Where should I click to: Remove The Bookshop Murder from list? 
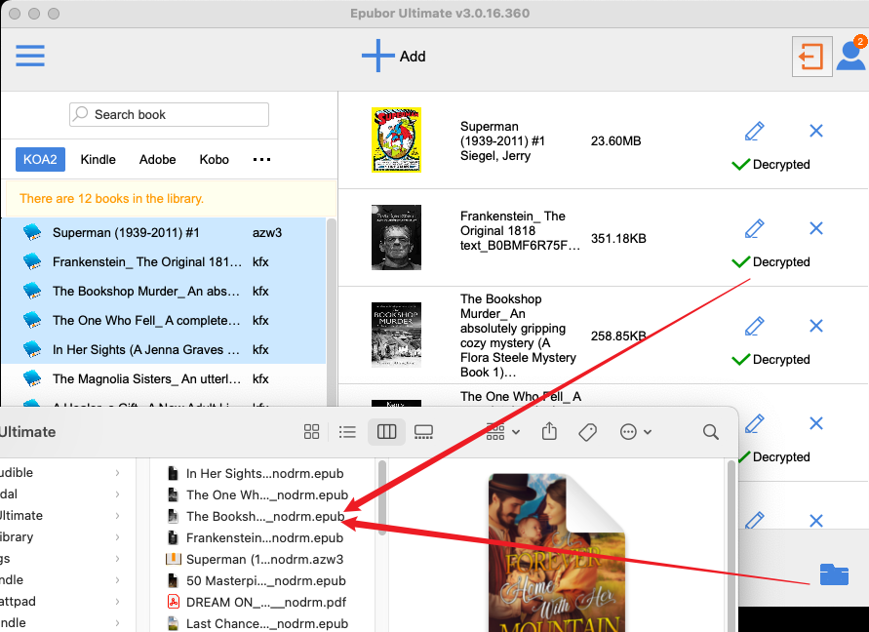coord(815,326)
